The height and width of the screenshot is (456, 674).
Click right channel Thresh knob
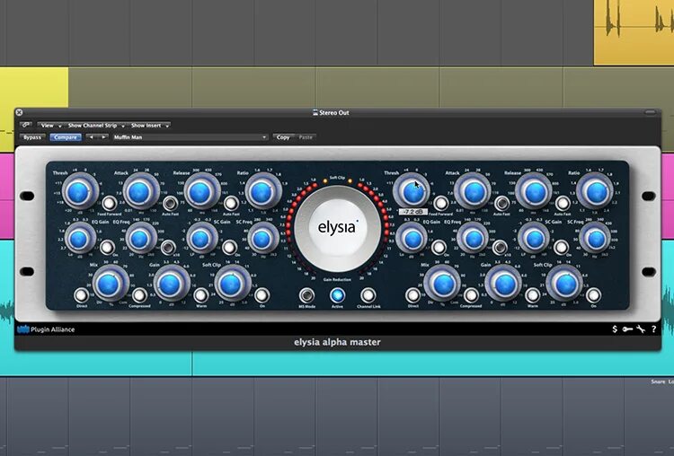(410, 192)
